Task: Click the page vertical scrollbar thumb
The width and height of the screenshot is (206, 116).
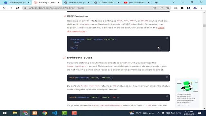Action: pos(204,26)
